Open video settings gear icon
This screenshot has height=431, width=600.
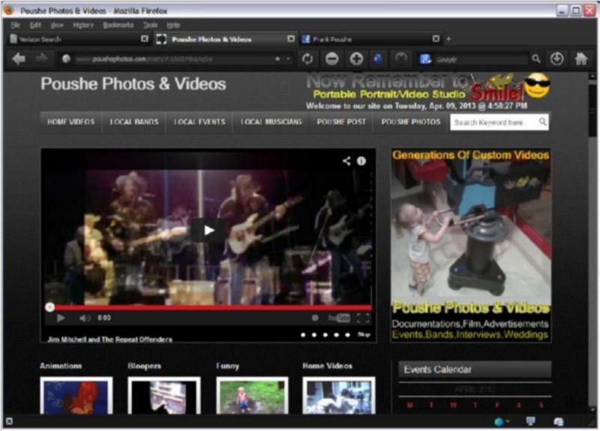point(315,318)
